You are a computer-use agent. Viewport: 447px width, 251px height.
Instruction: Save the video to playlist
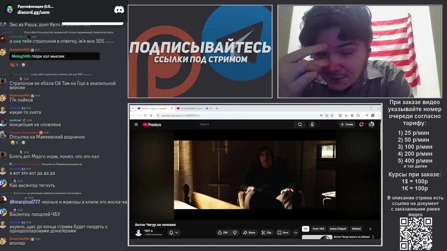[x=283, y=233]
